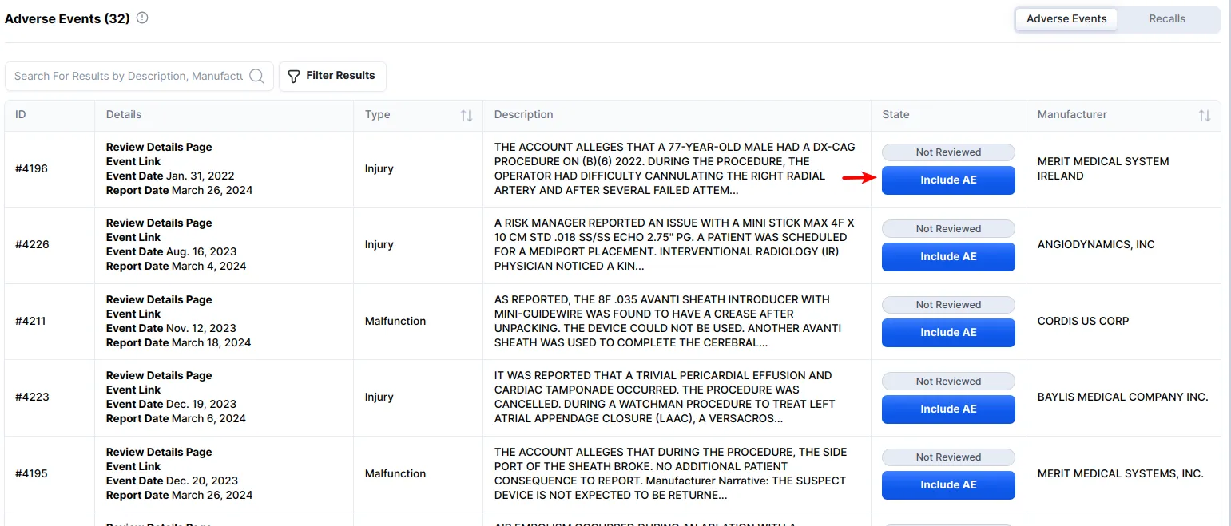Open the Filter Results panel

click(x=332, y=76)
